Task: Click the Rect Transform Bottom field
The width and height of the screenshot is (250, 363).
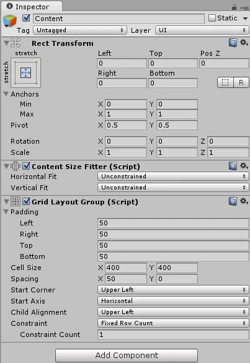Action: pyautogui.click(x=173, y=83)
